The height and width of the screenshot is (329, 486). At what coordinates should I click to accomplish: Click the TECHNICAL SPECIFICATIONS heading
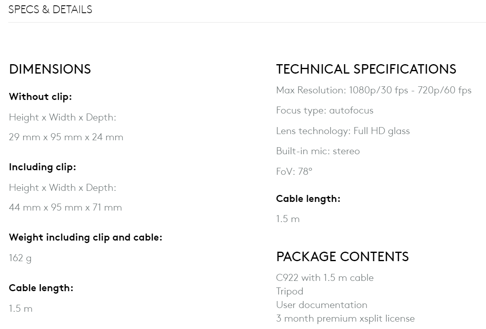tap(366, 69)
